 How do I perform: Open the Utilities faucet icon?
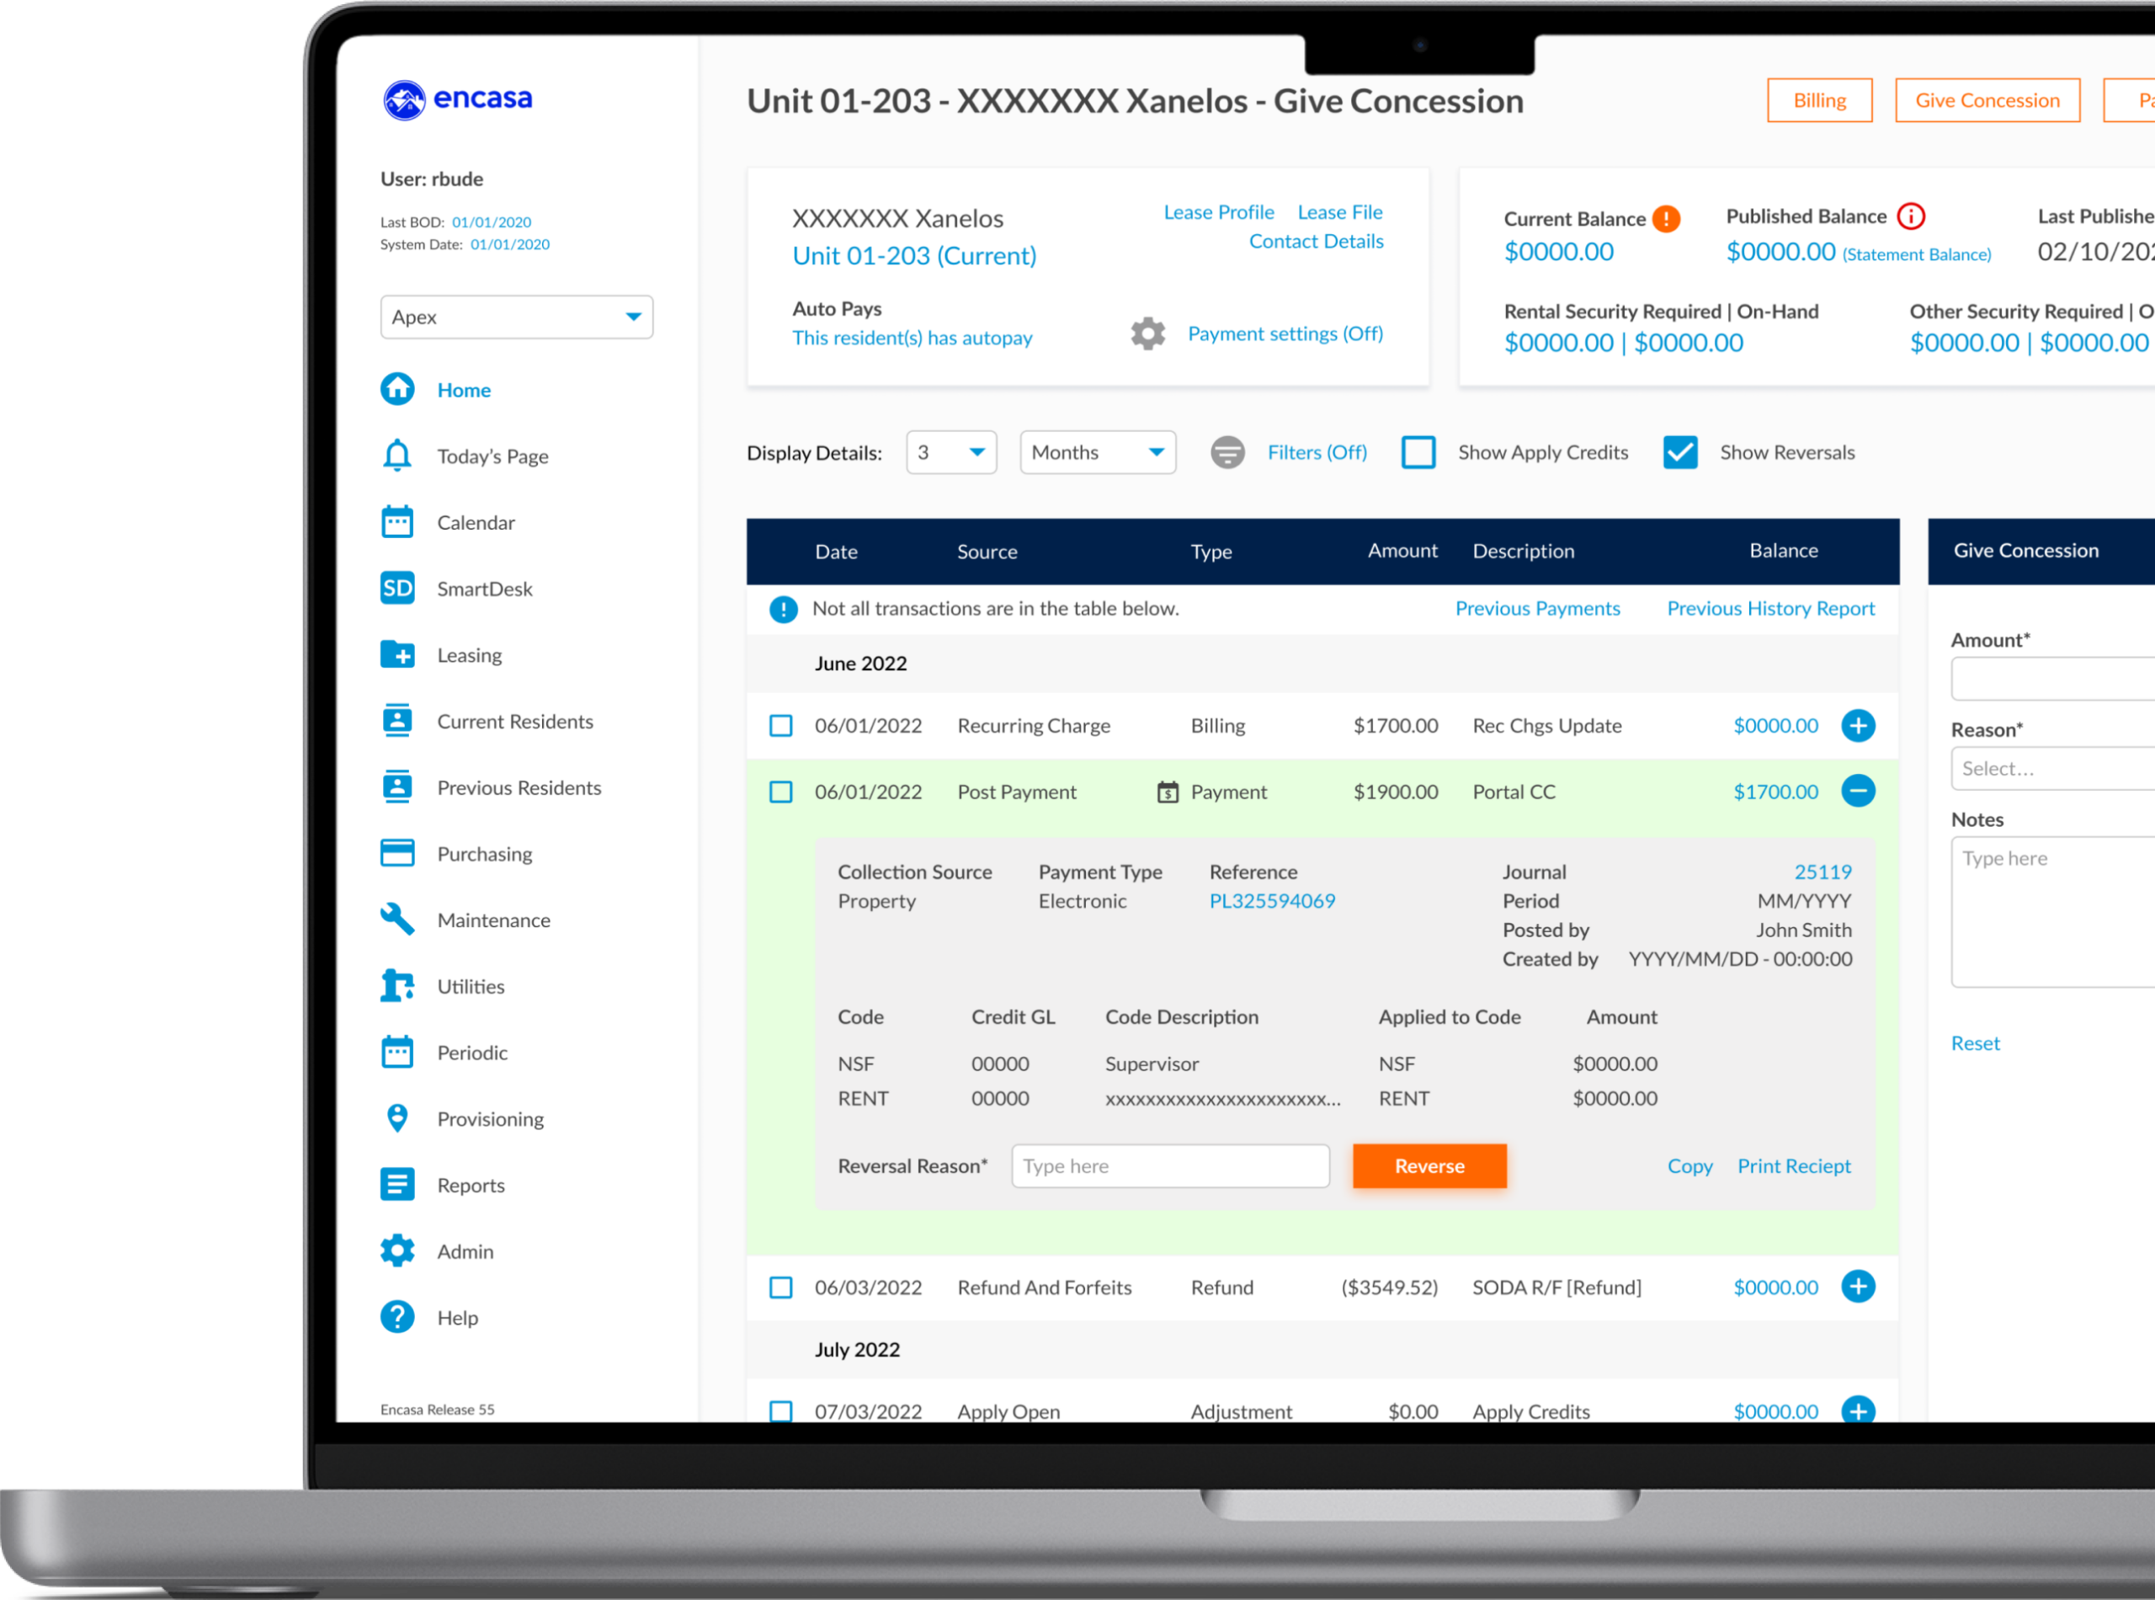[397, 986]
